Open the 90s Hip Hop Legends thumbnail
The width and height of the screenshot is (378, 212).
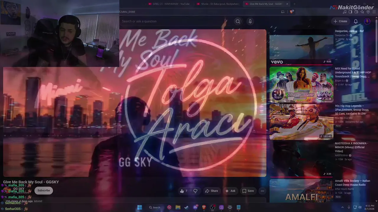tap(301, 122)
